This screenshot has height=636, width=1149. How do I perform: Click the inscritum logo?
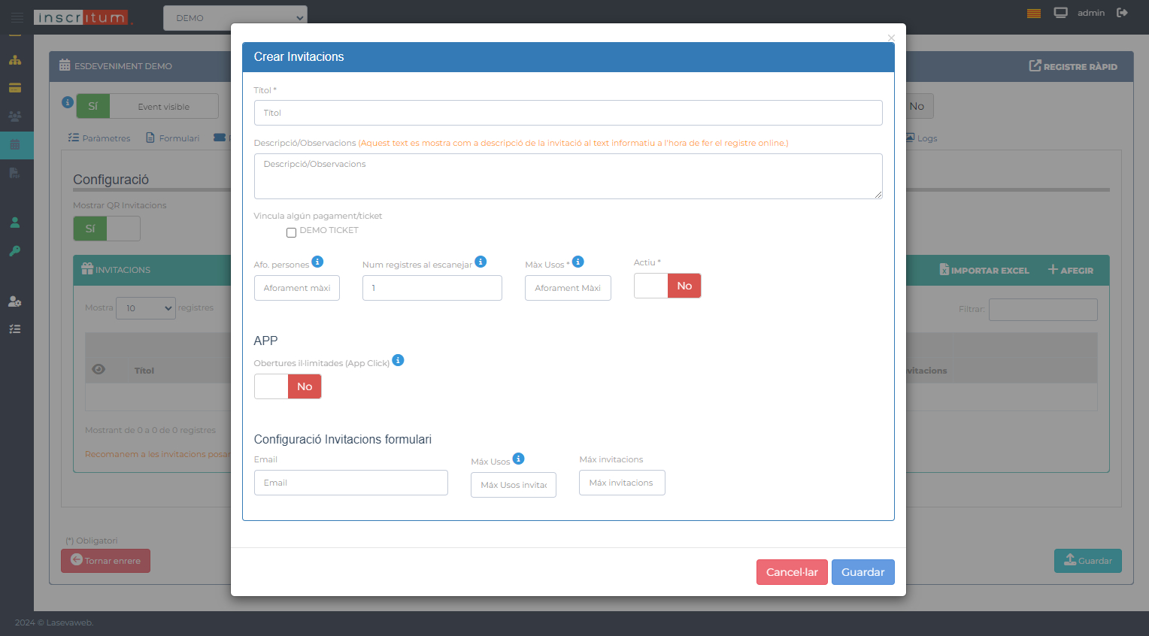[x=82, y=17]
